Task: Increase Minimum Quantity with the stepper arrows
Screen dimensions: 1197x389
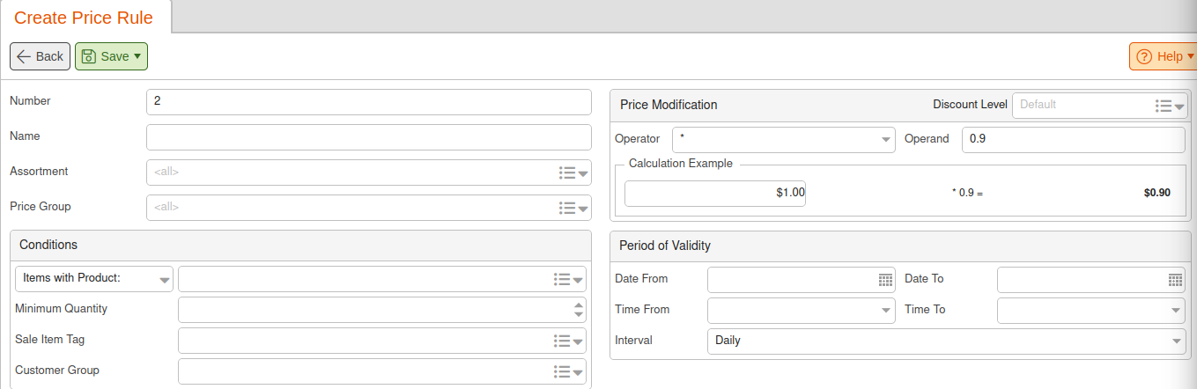Action: point(579,305)
